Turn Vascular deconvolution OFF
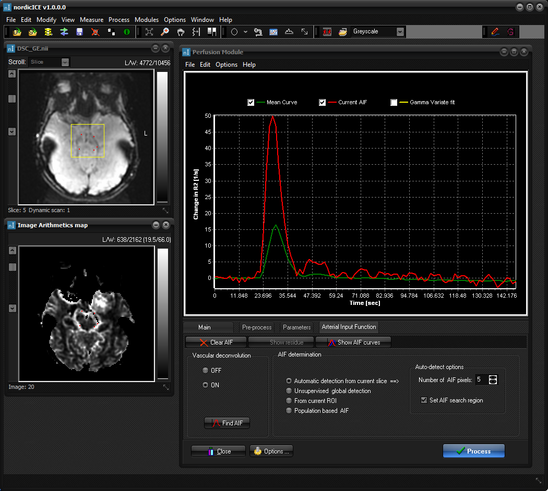Viewport: 548px width, 491px height. (x=205, y=370)
